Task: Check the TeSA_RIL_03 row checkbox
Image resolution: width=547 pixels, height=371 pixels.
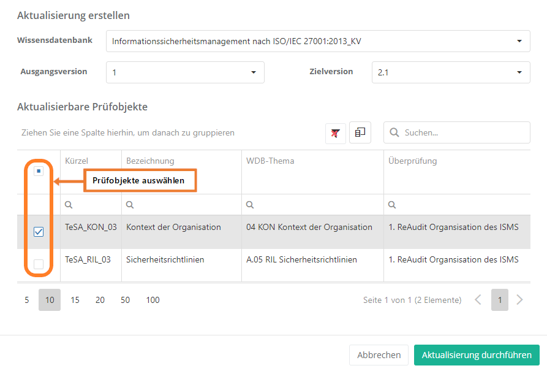Action: click(39, 264)
